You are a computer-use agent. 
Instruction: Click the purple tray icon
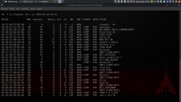point(167,1)
